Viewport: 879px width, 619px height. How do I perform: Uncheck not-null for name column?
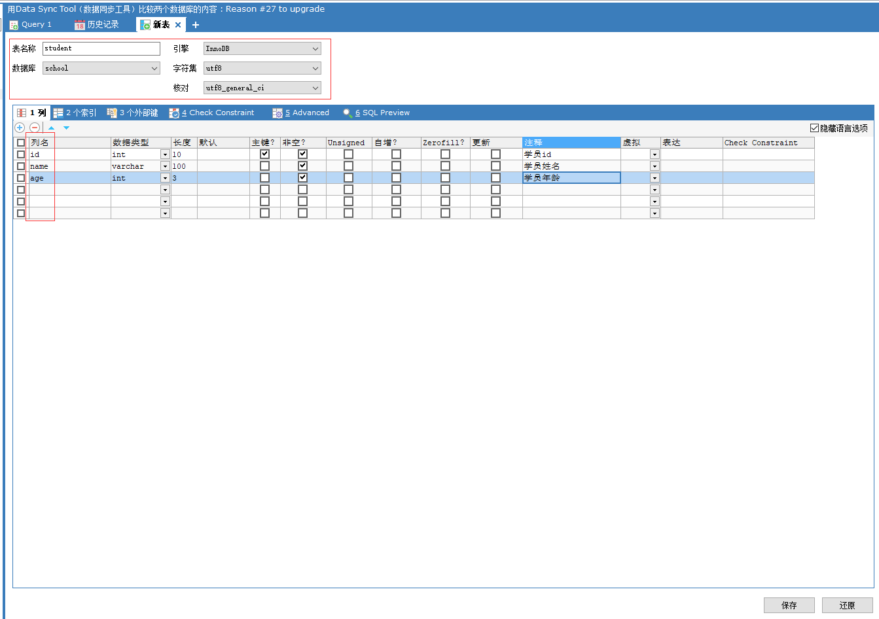click(x=302, y=166)
